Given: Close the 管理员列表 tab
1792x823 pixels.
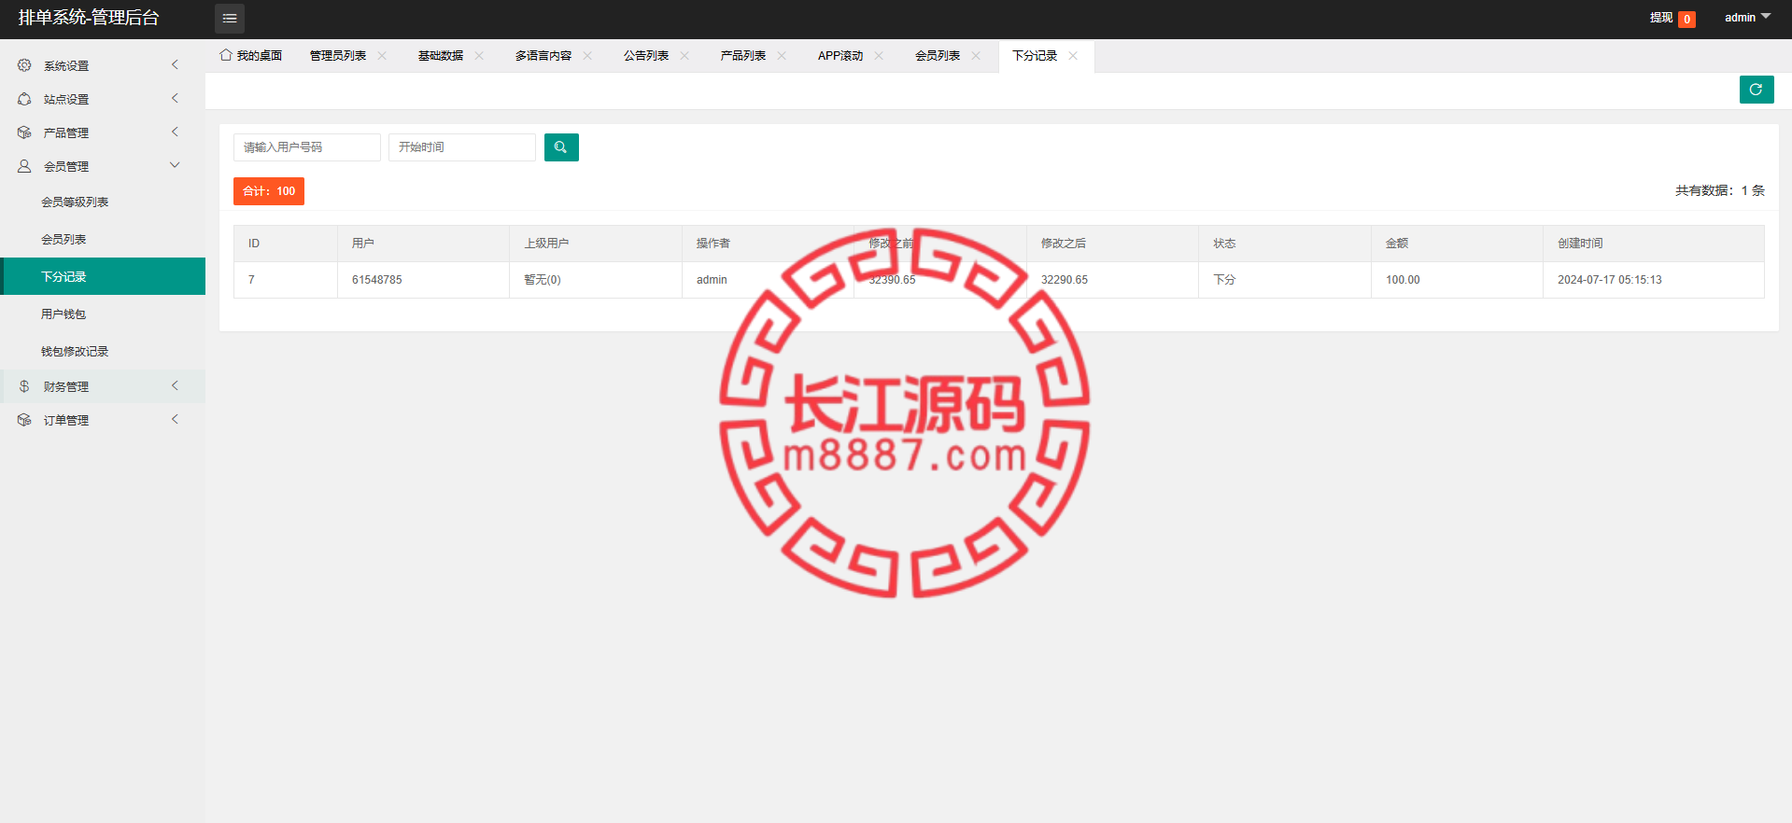Looking at the screenshot, I should pyautogui.click(x=382, y=56).
